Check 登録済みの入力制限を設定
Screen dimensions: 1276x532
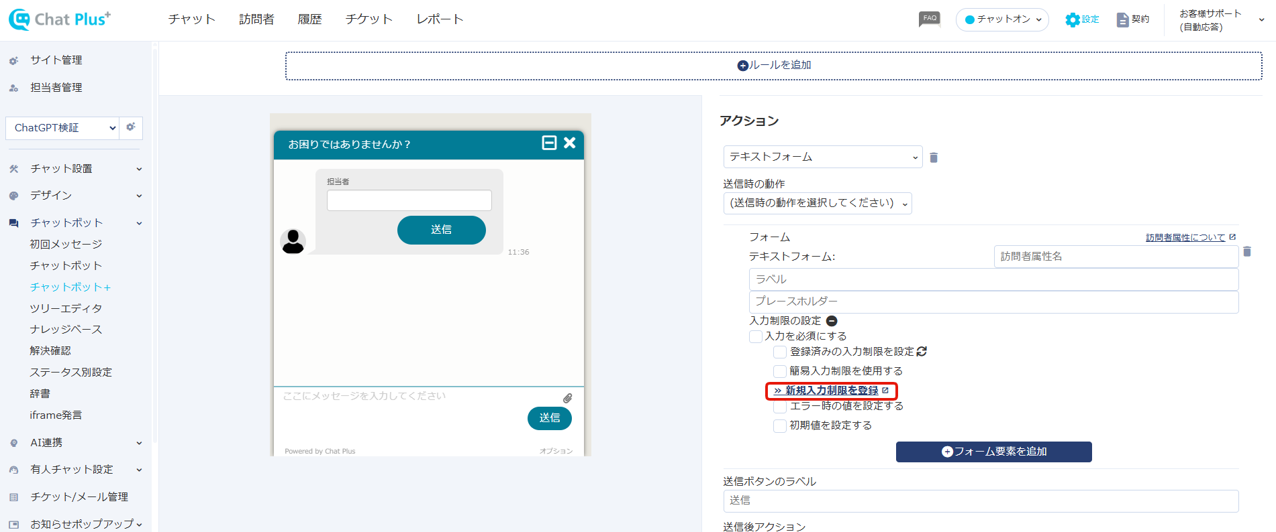click(x=780, y=352)
